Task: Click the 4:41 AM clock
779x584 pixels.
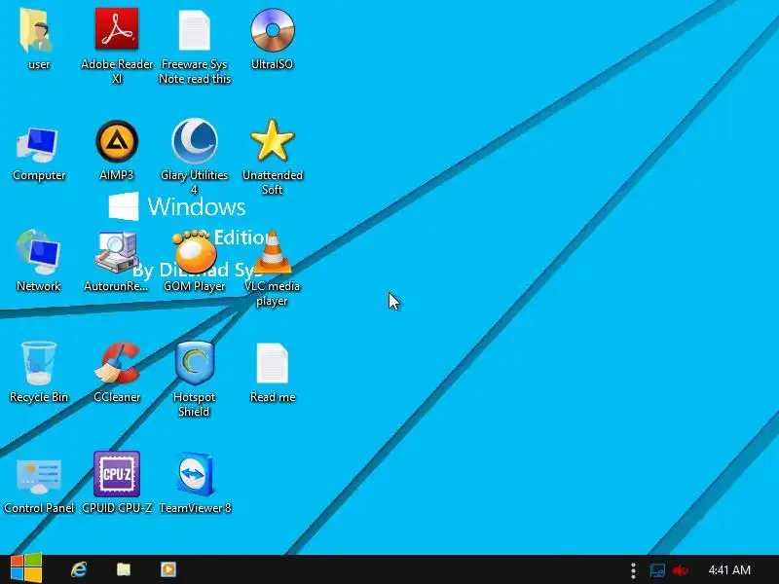Action: [729, 570]
